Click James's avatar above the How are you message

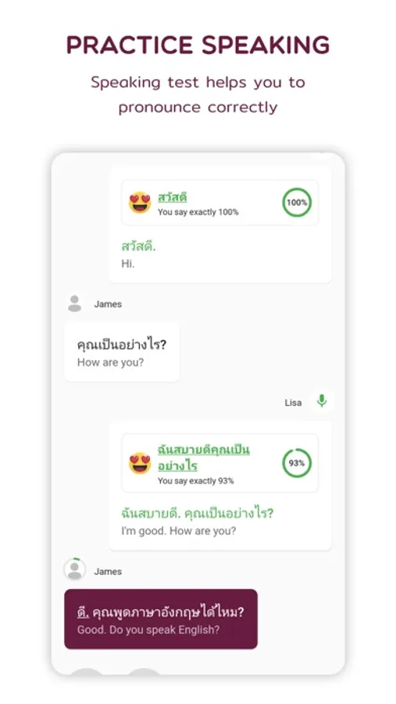74,304
